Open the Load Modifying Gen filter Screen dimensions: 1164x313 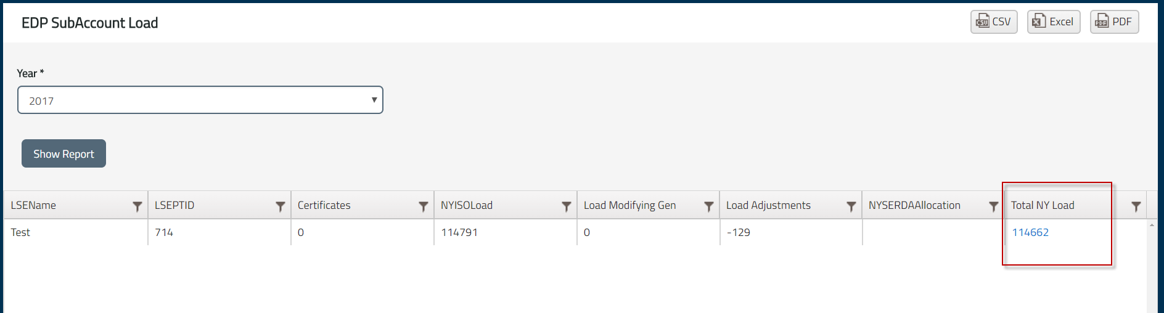709,206
